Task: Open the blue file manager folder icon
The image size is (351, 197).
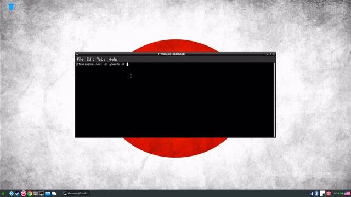Action: (x=48, y=193)
